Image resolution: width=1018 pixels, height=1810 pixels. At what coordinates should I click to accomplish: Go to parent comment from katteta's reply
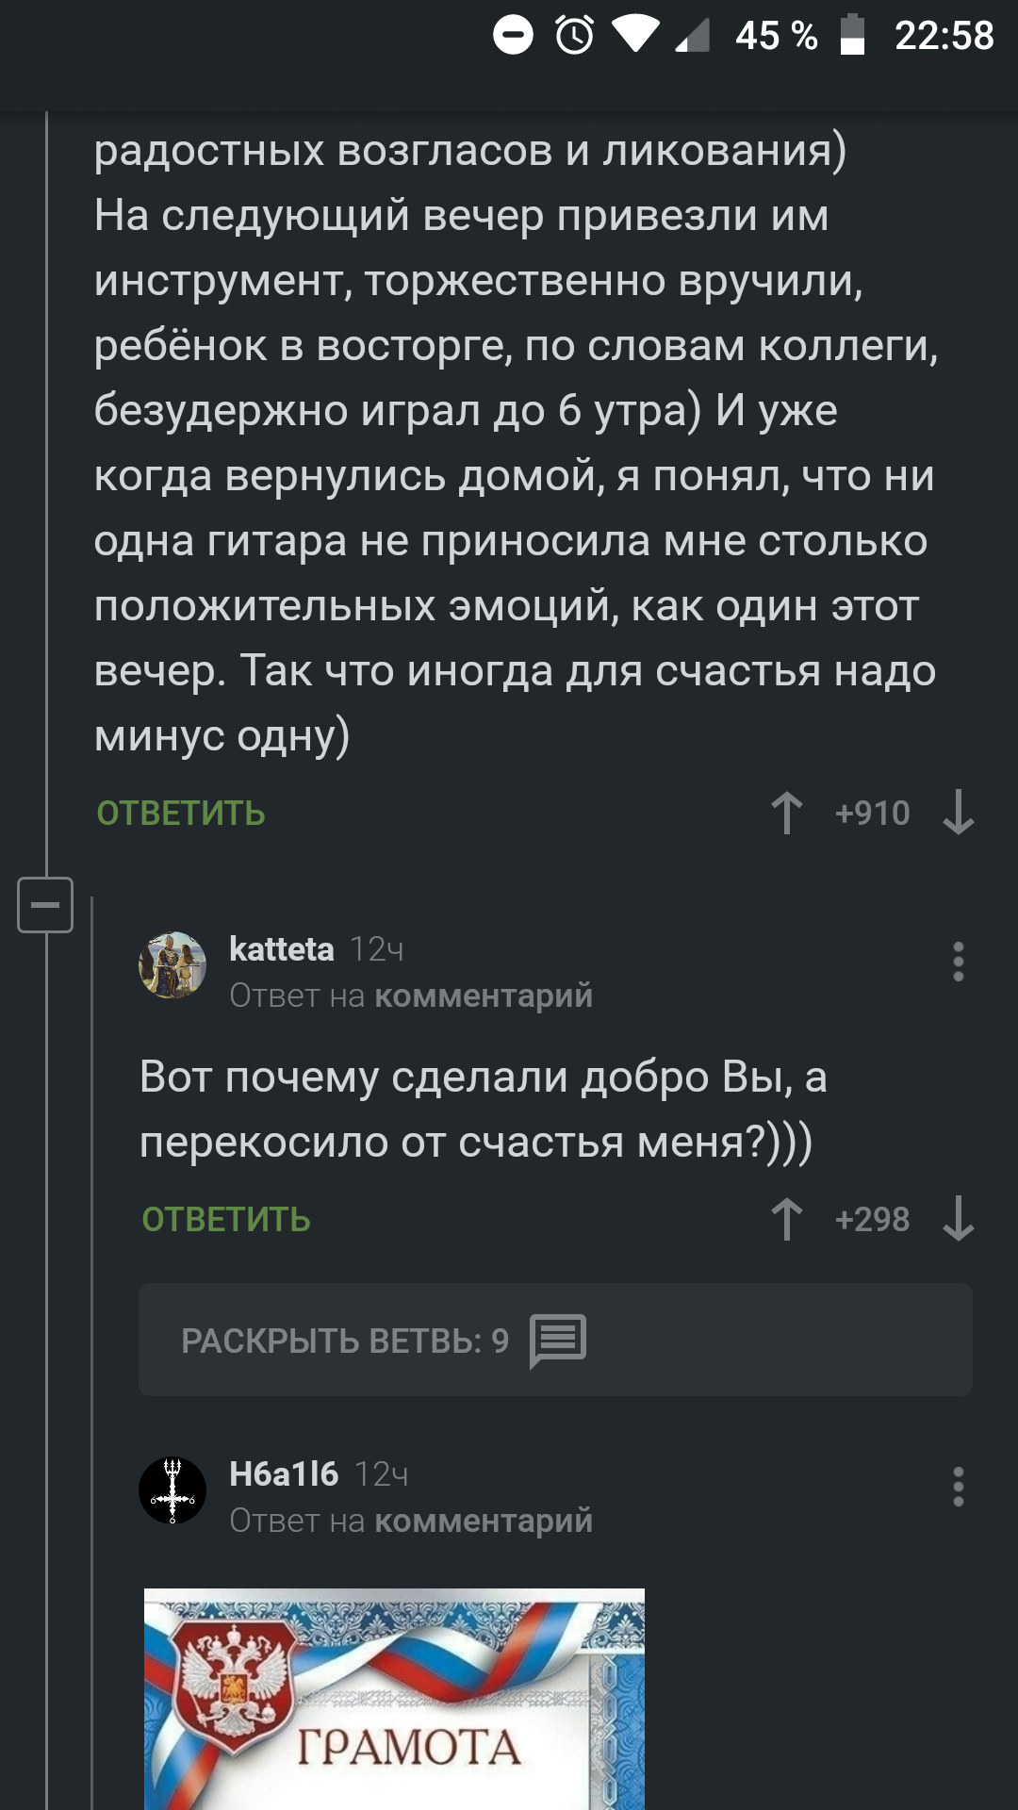pos(484,995)
